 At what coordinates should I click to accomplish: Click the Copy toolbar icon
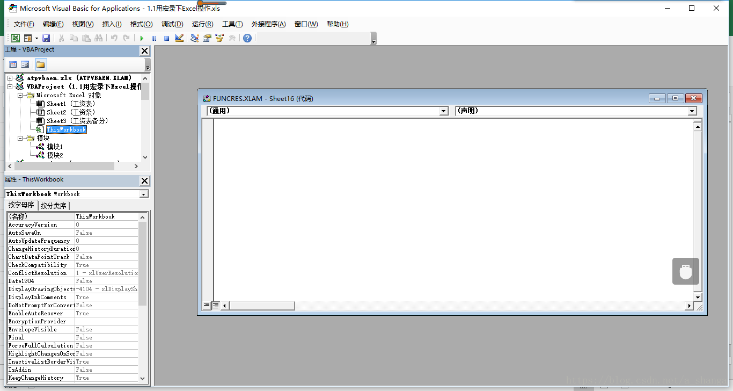pos(74,38)
